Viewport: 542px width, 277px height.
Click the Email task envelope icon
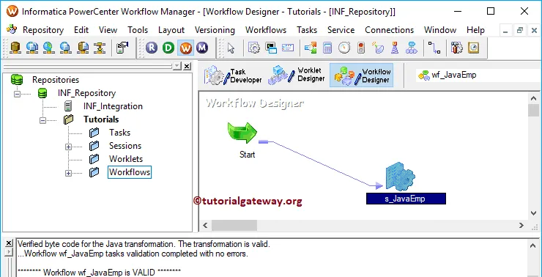[x=288, y=48]
